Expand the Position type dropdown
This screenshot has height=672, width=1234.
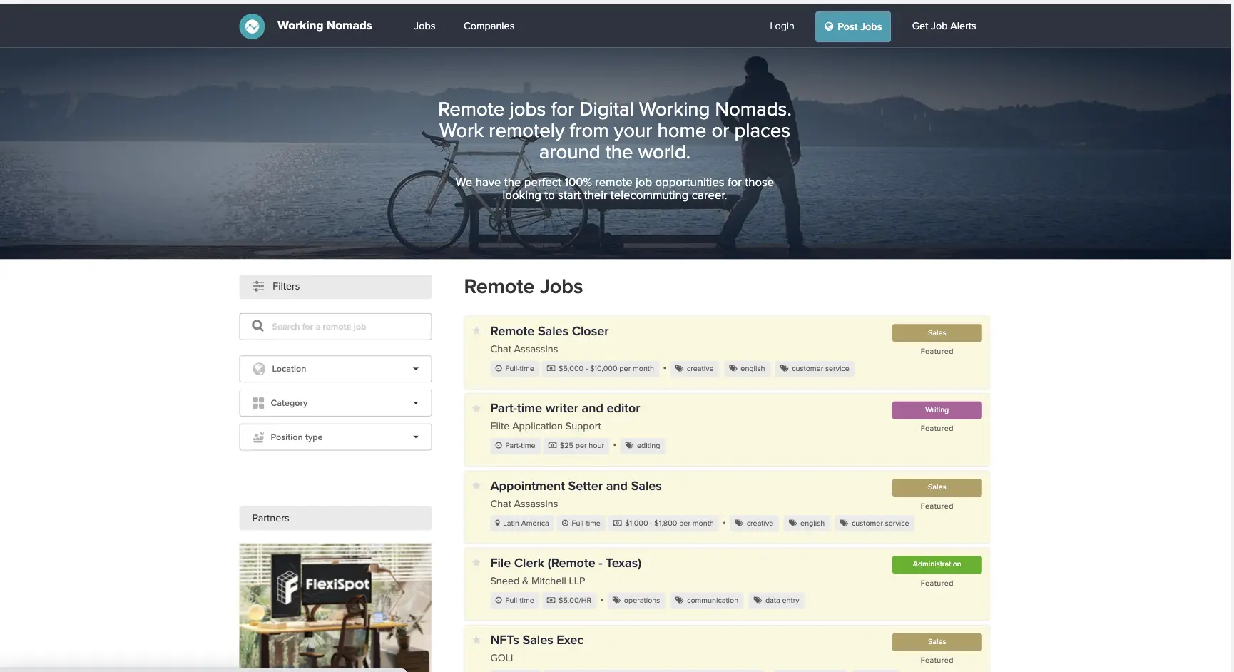pyautogui.click(x=415, y=437)
